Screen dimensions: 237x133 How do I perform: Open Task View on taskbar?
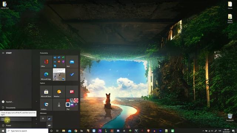(57, 131)
